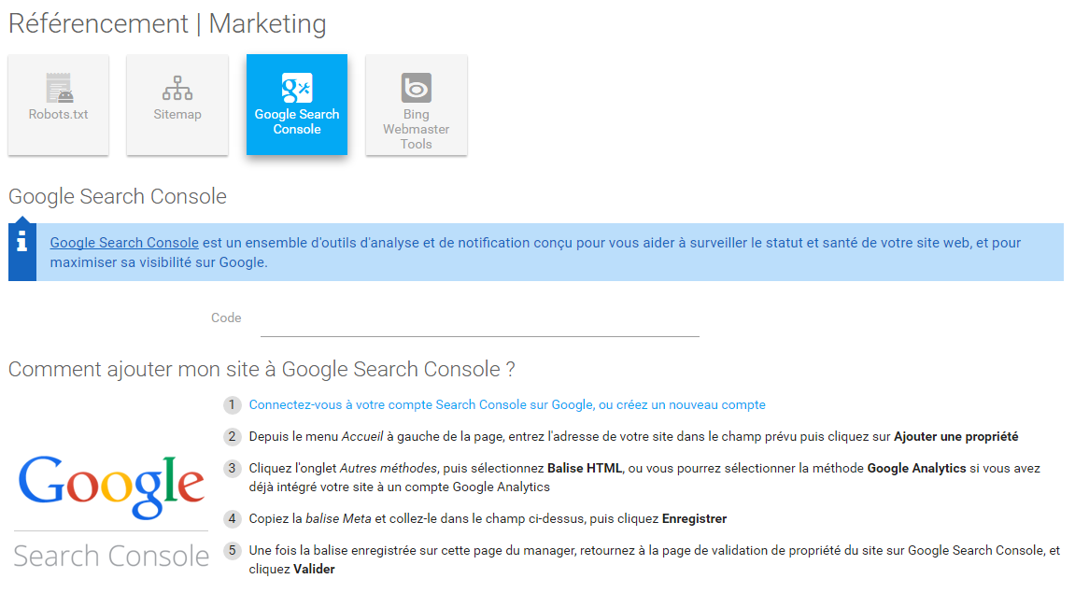
Task: Click the Robots.txt file icon
Action: pos(59,87)
